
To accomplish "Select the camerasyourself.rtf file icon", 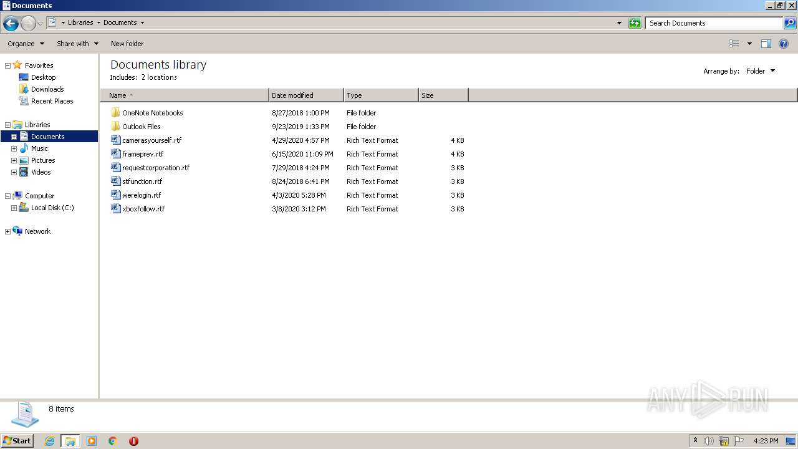I will (115, 140).
